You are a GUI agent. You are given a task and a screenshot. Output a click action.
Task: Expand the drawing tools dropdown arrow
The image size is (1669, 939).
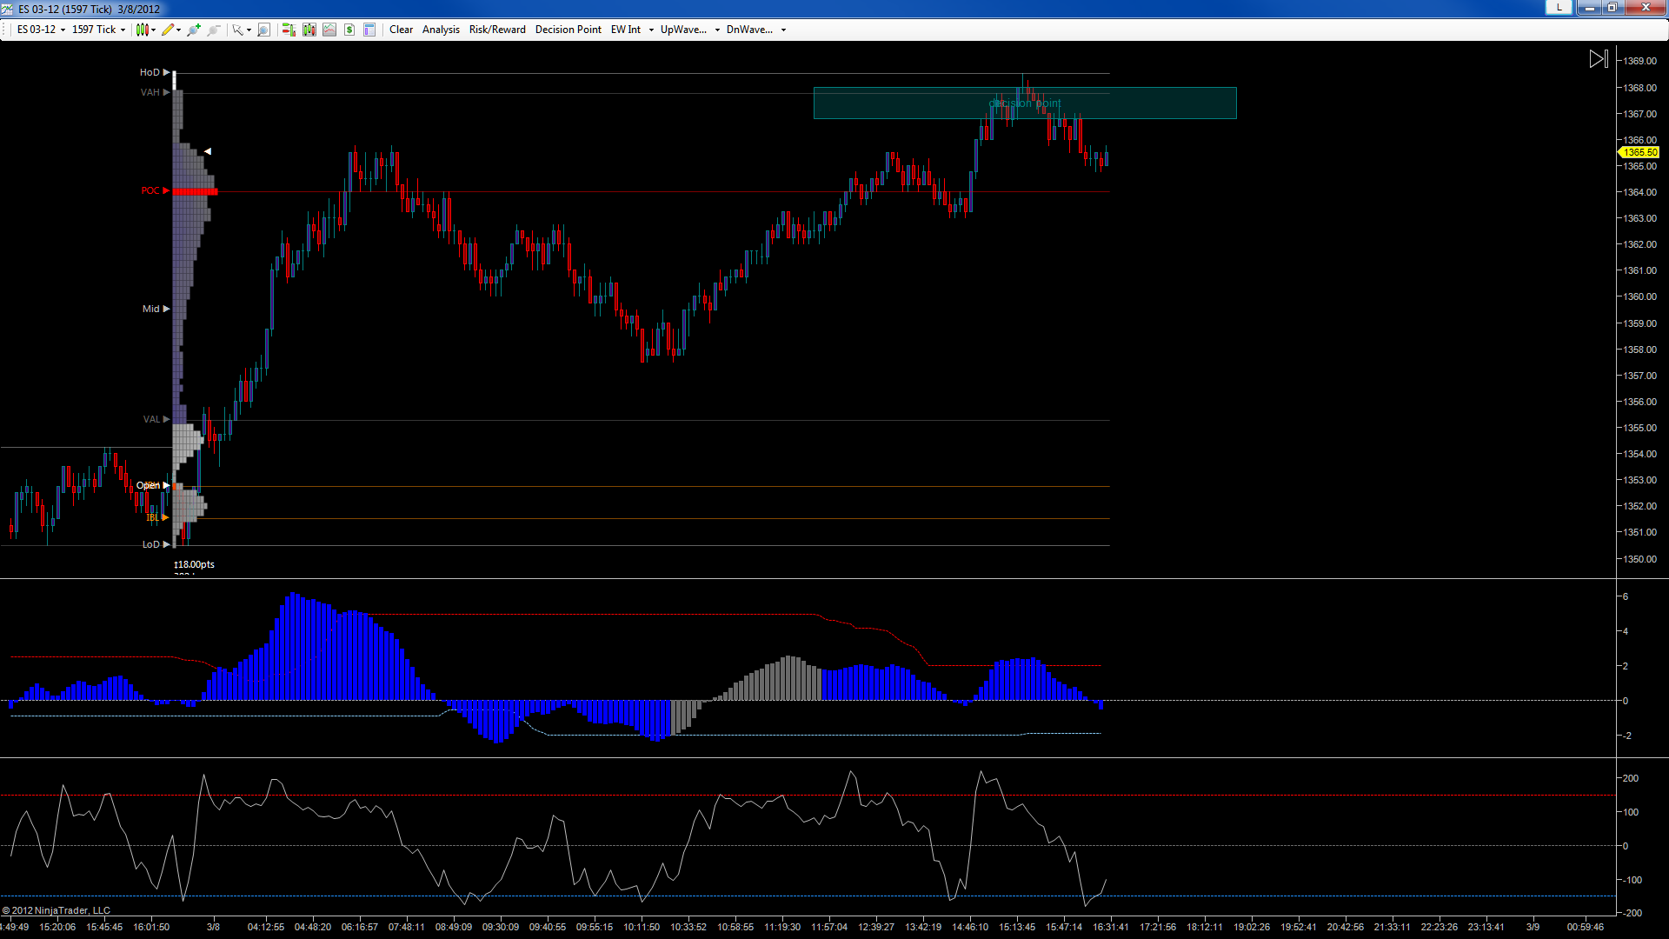179,30
